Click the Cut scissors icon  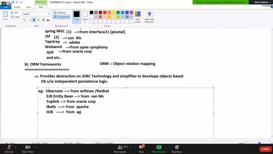[12, 12]
